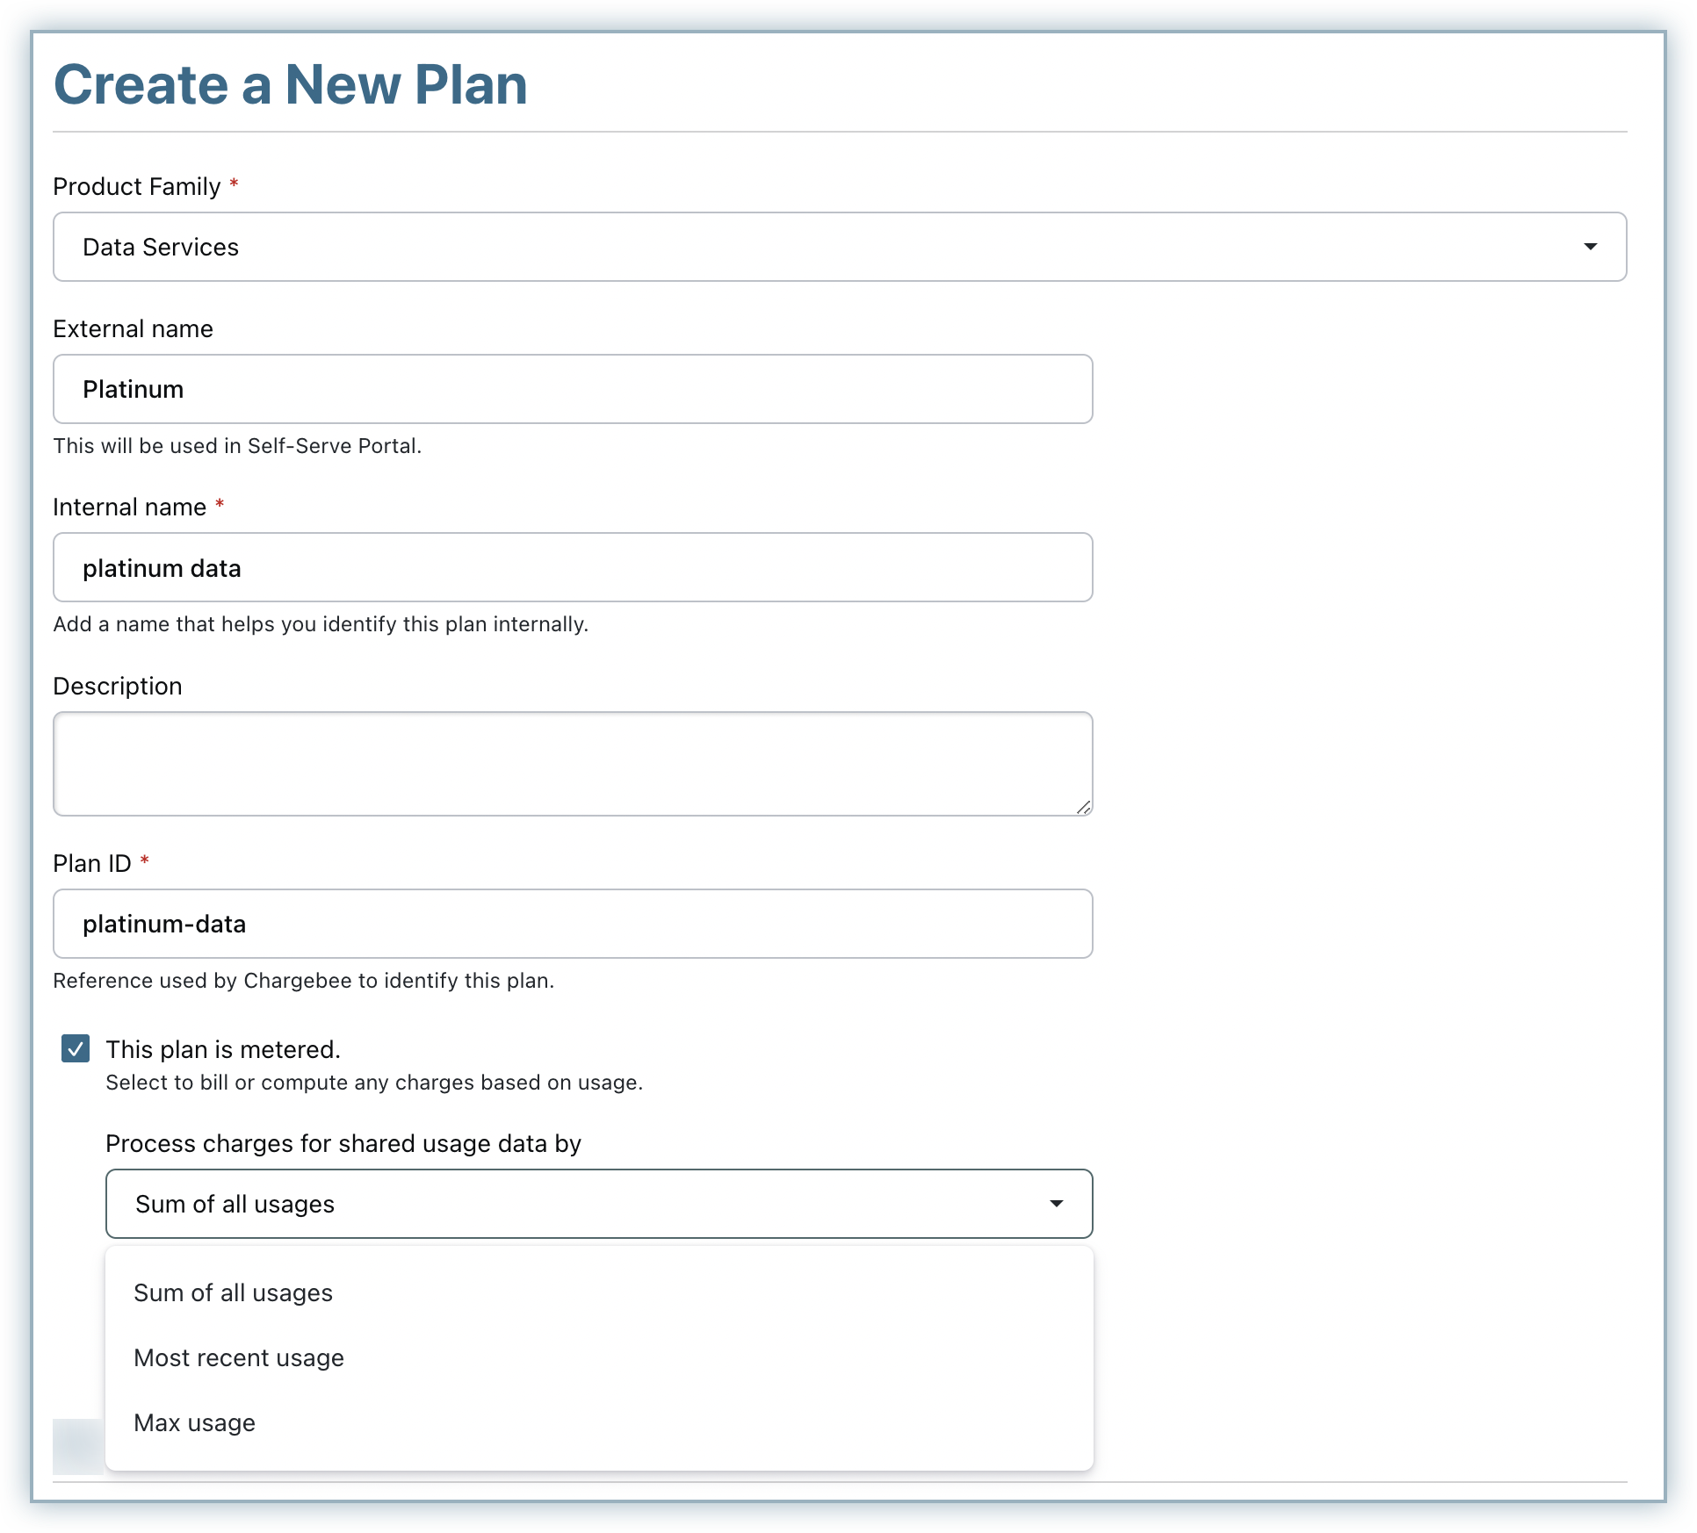Screen dimensions: 1697x1533
Task: Click the caret arrow on the shared usage dropdown
Action: click(x=1057, y=1204)
